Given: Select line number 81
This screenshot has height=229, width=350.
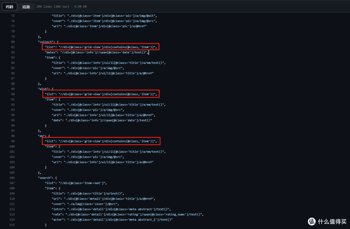Looking at the screenshot, I should click(x=13, y=47).
